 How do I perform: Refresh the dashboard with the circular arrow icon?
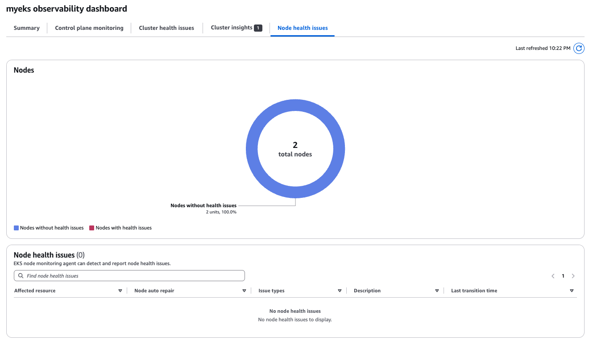(579, 48)
